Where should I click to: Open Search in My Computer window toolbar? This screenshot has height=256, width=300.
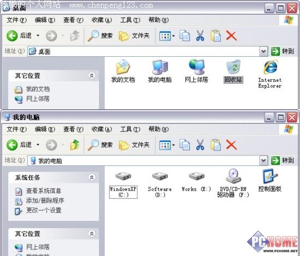[100, 145]
